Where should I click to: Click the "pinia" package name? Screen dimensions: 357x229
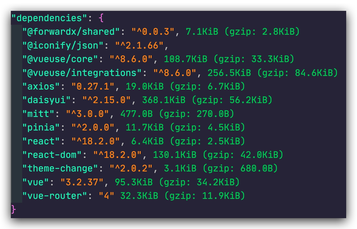tap(41, 128)
